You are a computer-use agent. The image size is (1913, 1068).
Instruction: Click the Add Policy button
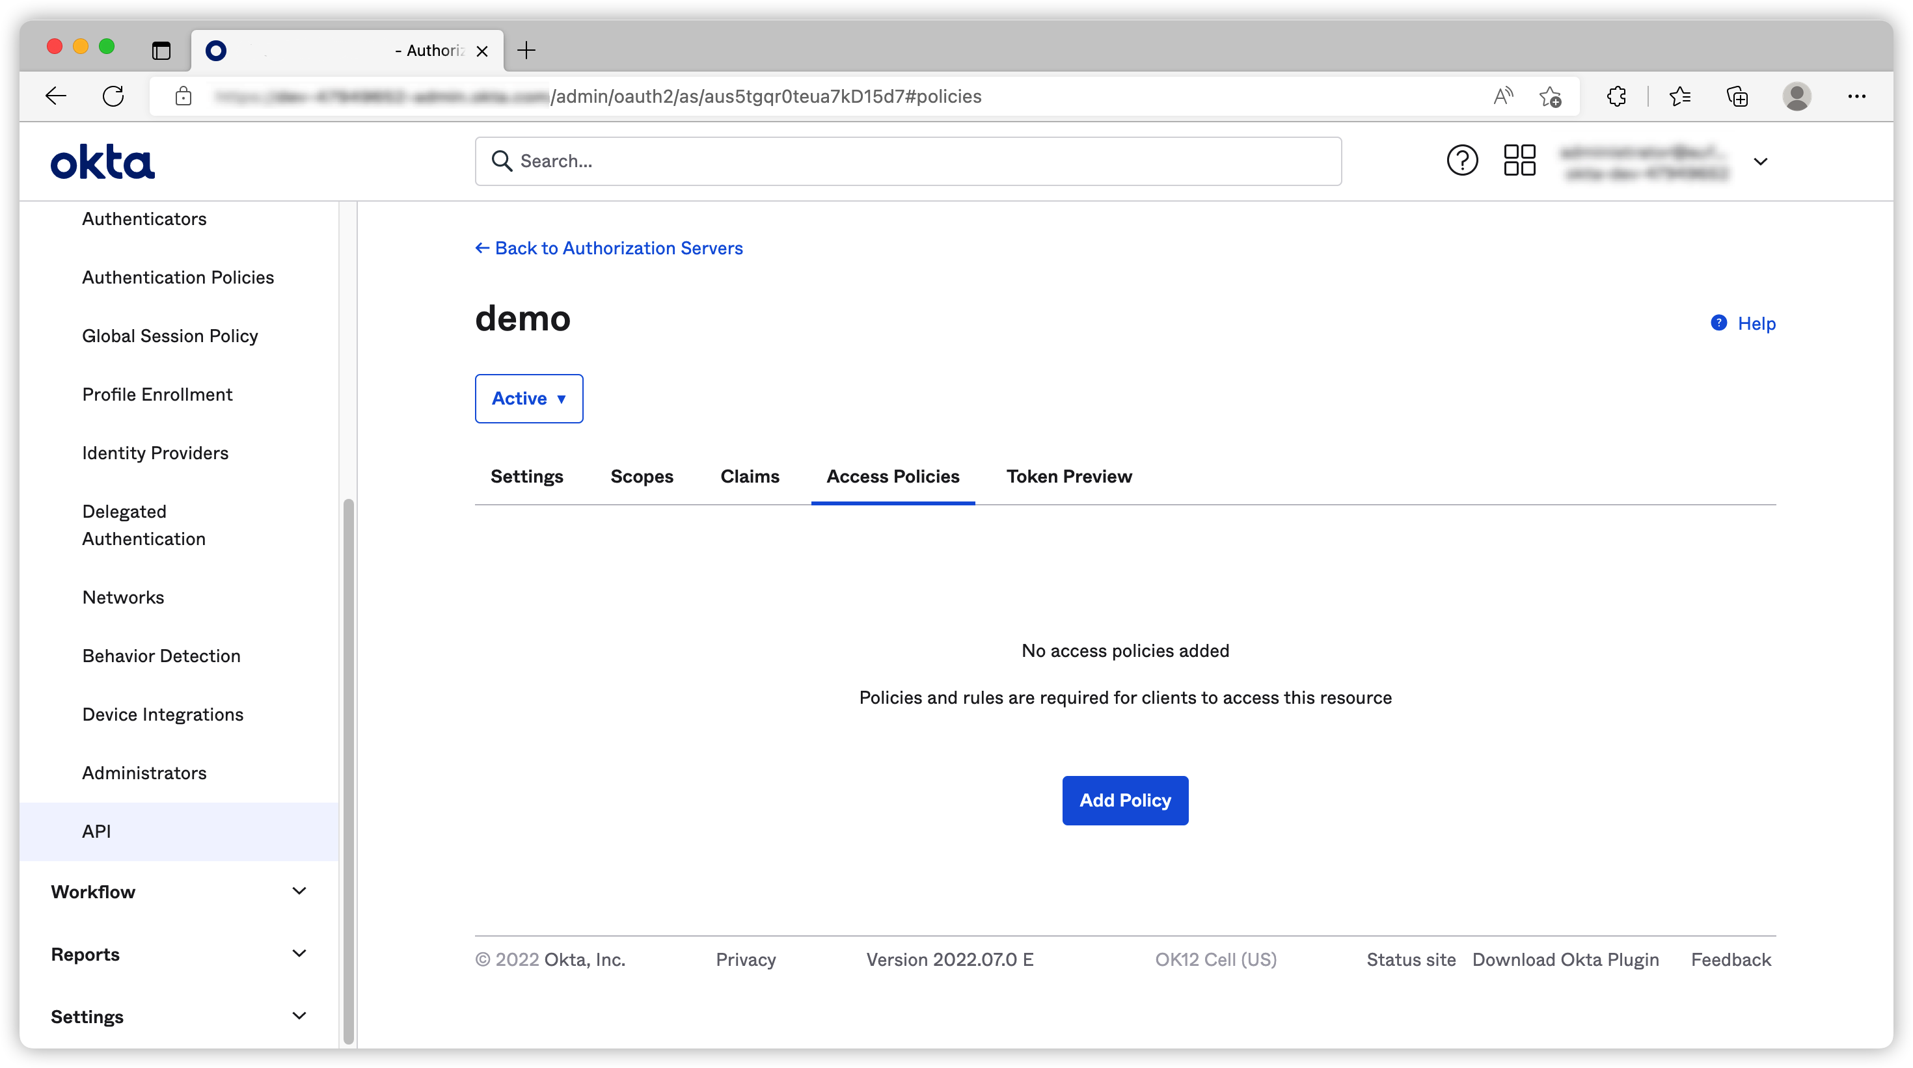1124,800
